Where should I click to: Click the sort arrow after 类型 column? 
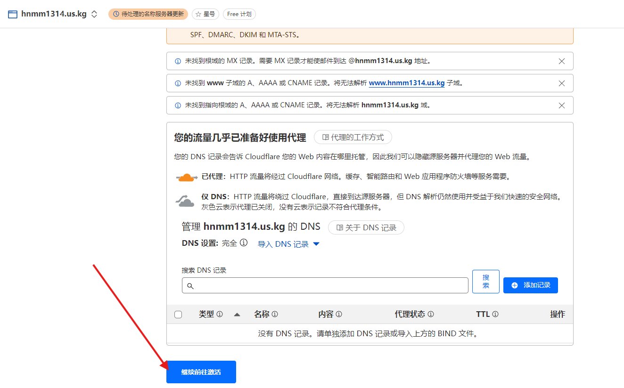tap(237, 315)
